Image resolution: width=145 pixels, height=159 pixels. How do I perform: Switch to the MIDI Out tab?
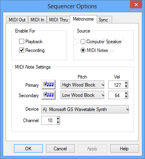pos(17,20)
